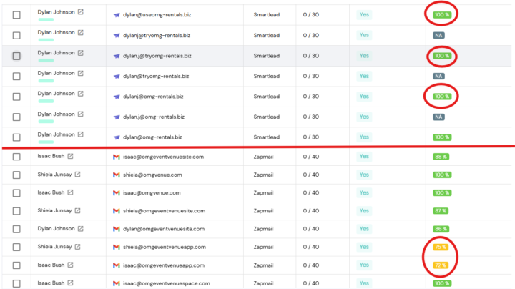Click email text dylan.j@omg-rentals.biz
Image resolution: width=515 pixels, height=289 pixels.
(x=154, y=117)
